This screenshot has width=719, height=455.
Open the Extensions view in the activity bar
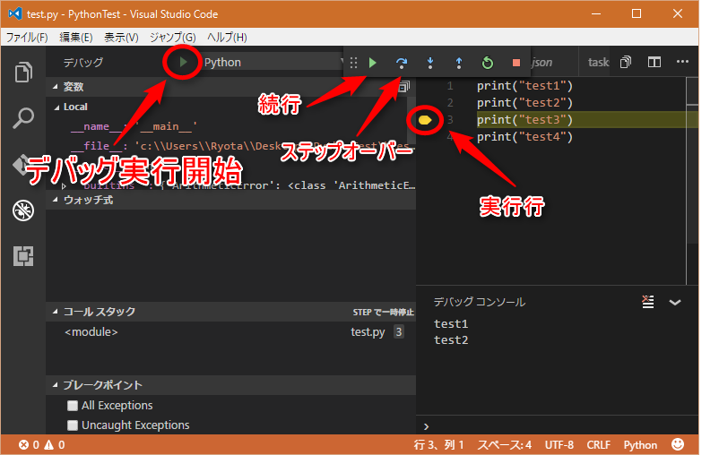pyautogui.click(x=23, y=256)
